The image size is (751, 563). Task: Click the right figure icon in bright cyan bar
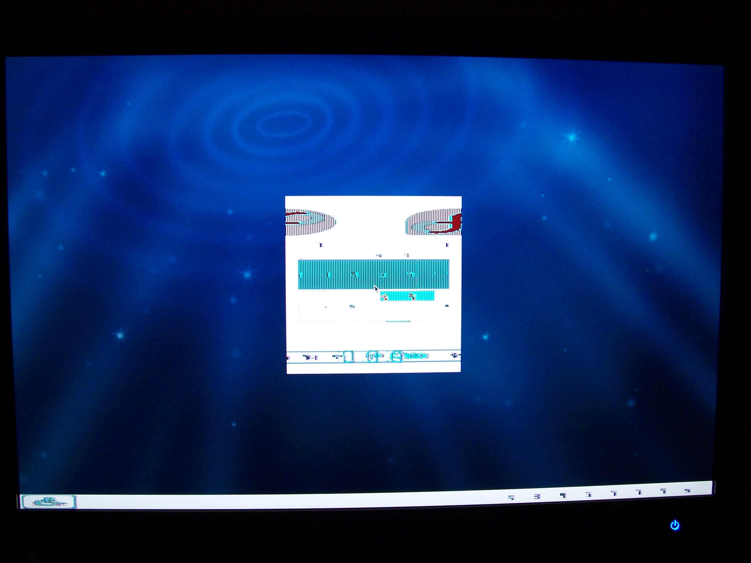412,297
